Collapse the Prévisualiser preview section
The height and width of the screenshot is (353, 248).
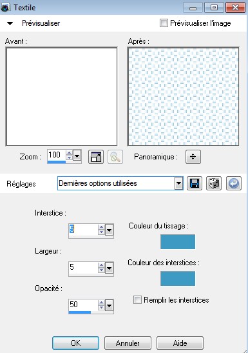10,23
